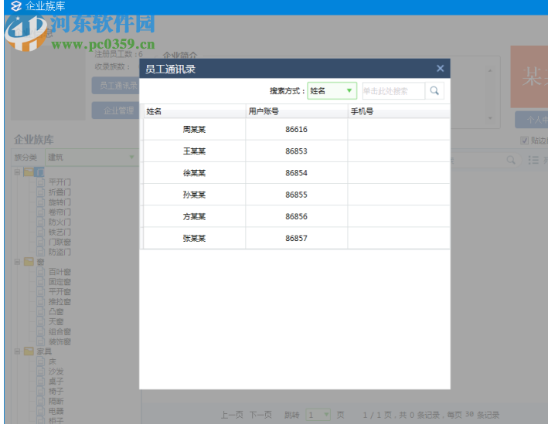Screen dimensions: 548x424
Task: Select 防盗门 in the family tree
Action: (x=60, y=252)
